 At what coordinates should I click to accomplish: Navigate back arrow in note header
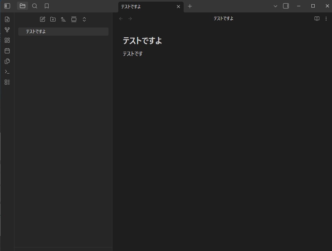point(121,19)
